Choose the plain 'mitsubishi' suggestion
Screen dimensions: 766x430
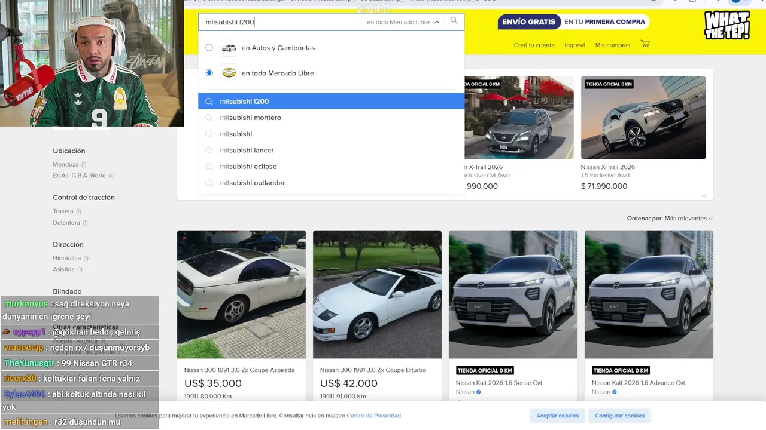[x=331, y=134]
